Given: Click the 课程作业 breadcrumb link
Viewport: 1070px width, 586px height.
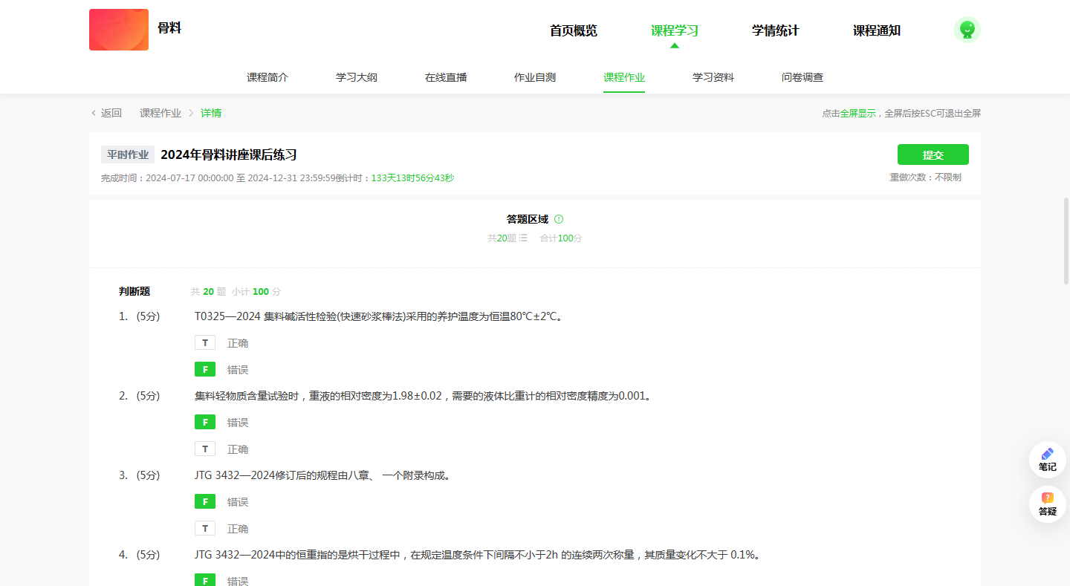Looking at the screenshot, I should coord(160,113).
